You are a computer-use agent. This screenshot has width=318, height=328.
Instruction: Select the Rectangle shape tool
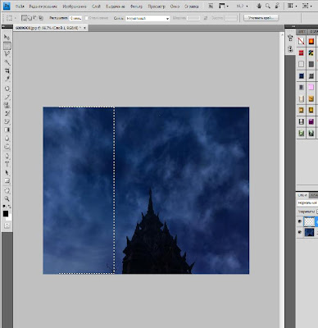7,181
